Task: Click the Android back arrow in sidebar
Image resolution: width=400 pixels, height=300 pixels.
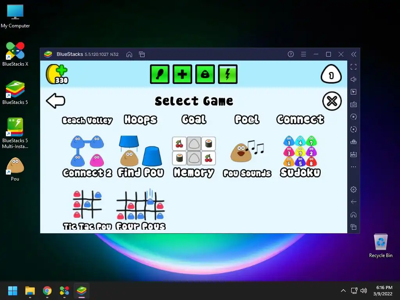Action: [354, 202]
